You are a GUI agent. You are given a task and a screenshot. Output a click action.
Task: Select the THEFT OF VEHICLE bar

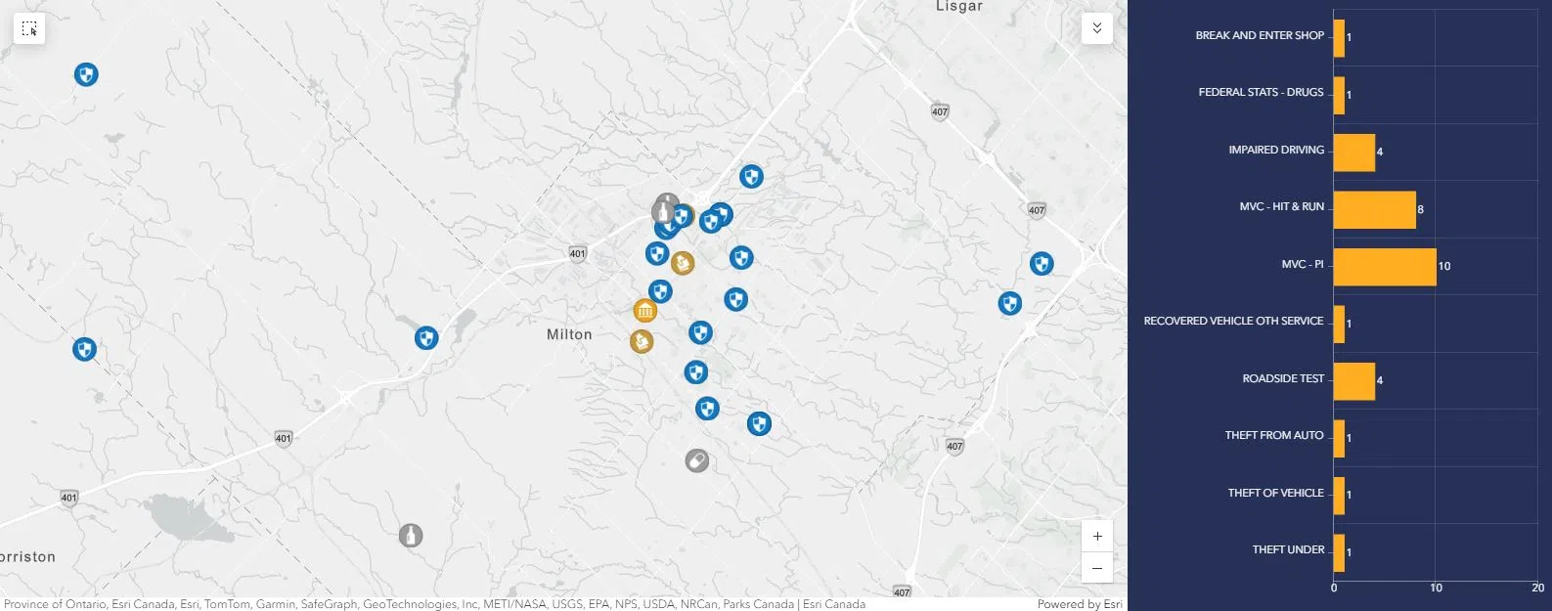tap(1339, 495)
